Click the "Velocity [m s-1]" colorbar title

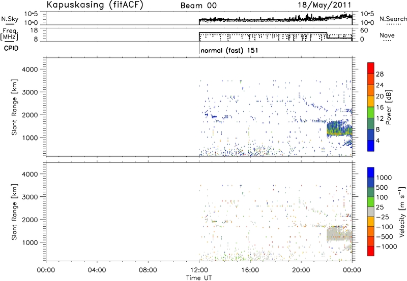click(402, 212)
